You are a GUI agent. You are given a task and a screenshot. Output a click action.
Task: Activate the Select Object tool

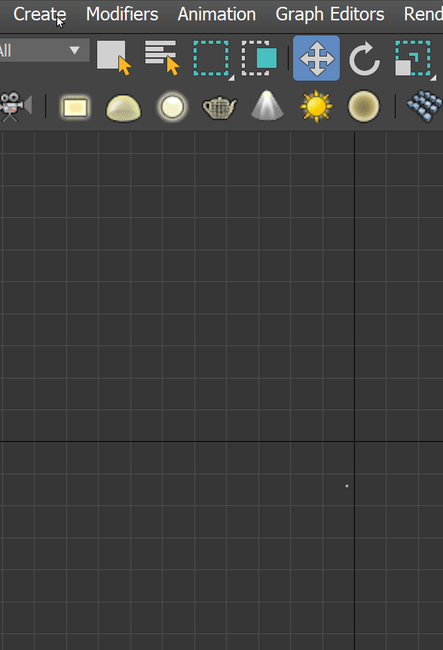click(x=114, y=57)
